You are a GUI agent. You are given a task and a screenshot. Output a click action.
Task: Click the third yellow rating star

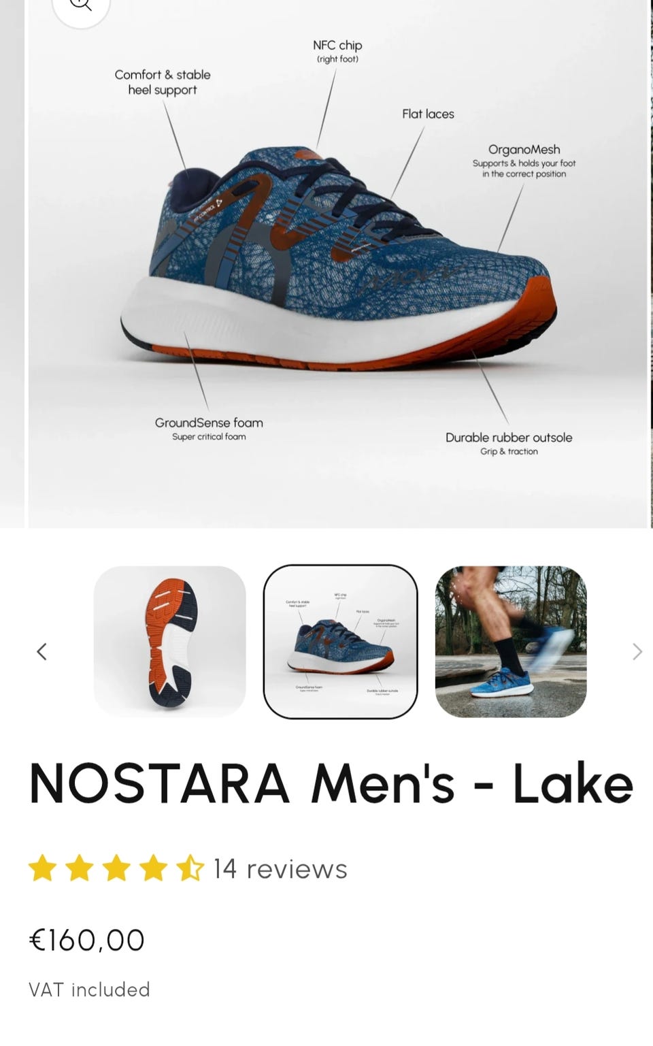(116, 868)
